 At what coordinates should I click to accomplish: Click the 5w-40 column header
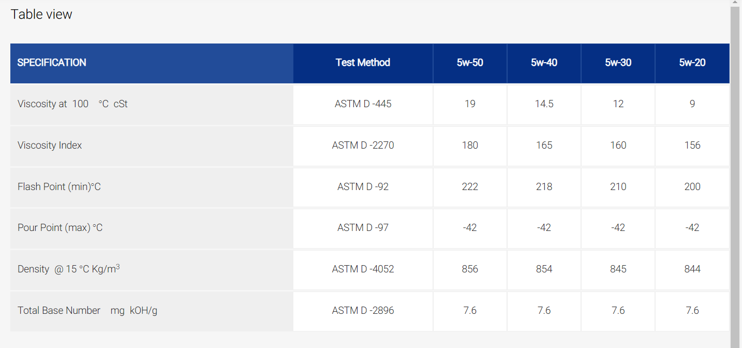[x=544, y=63]
